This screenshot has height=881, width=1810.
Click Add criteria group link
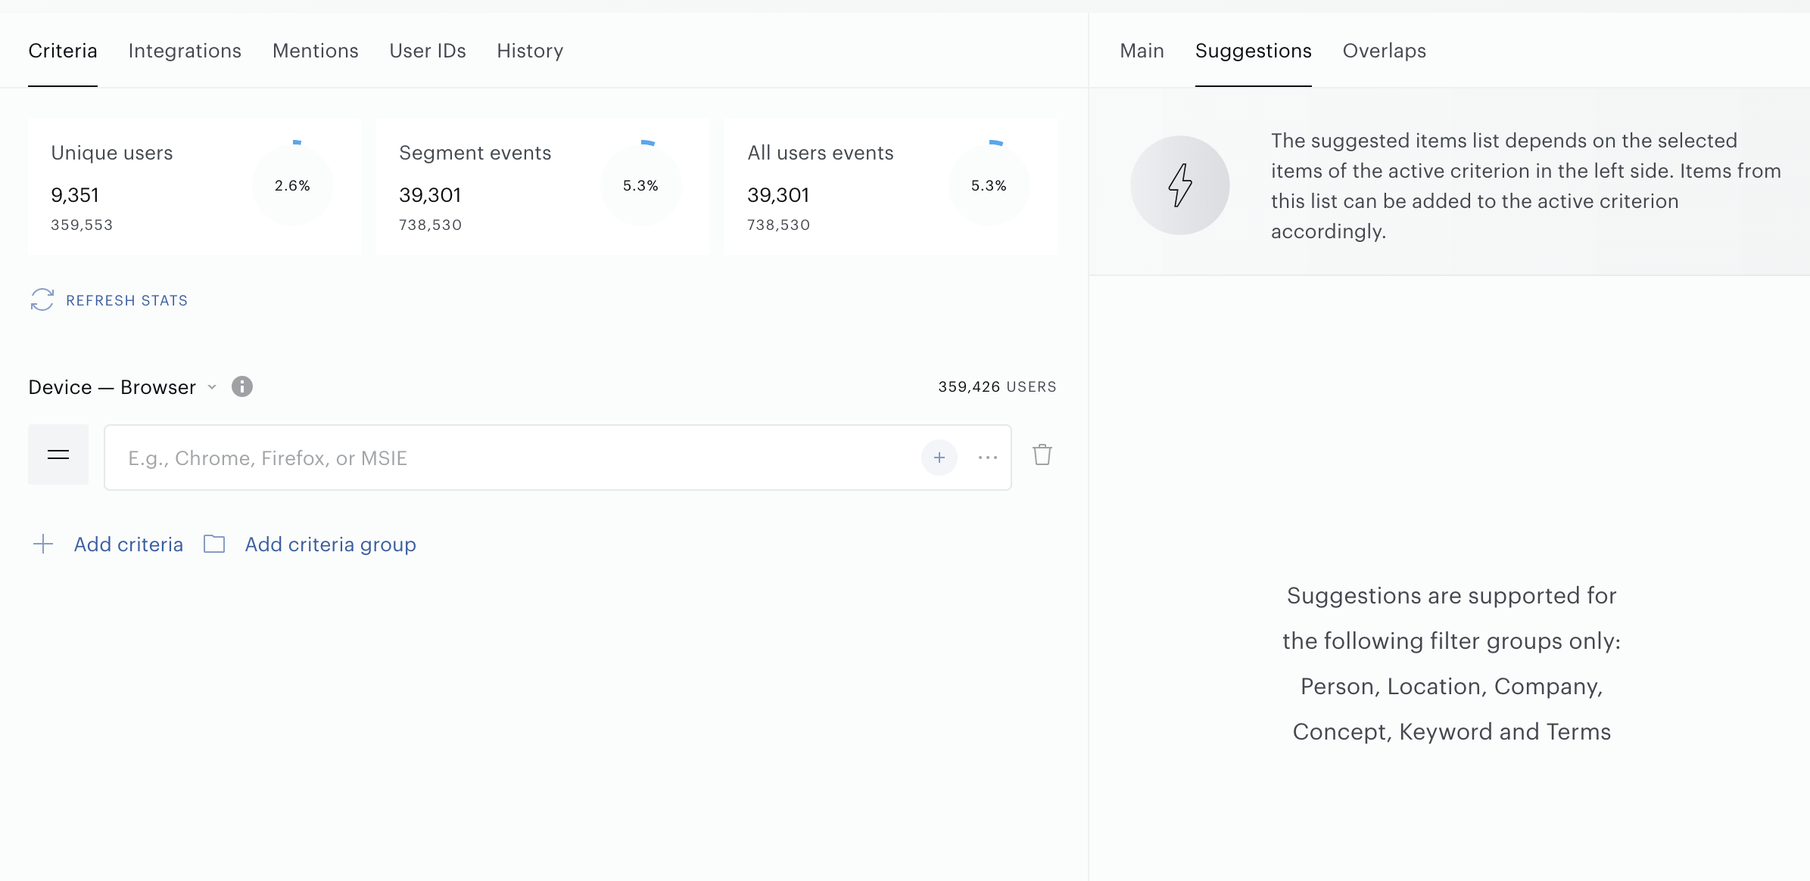click(x=330, y=544)
